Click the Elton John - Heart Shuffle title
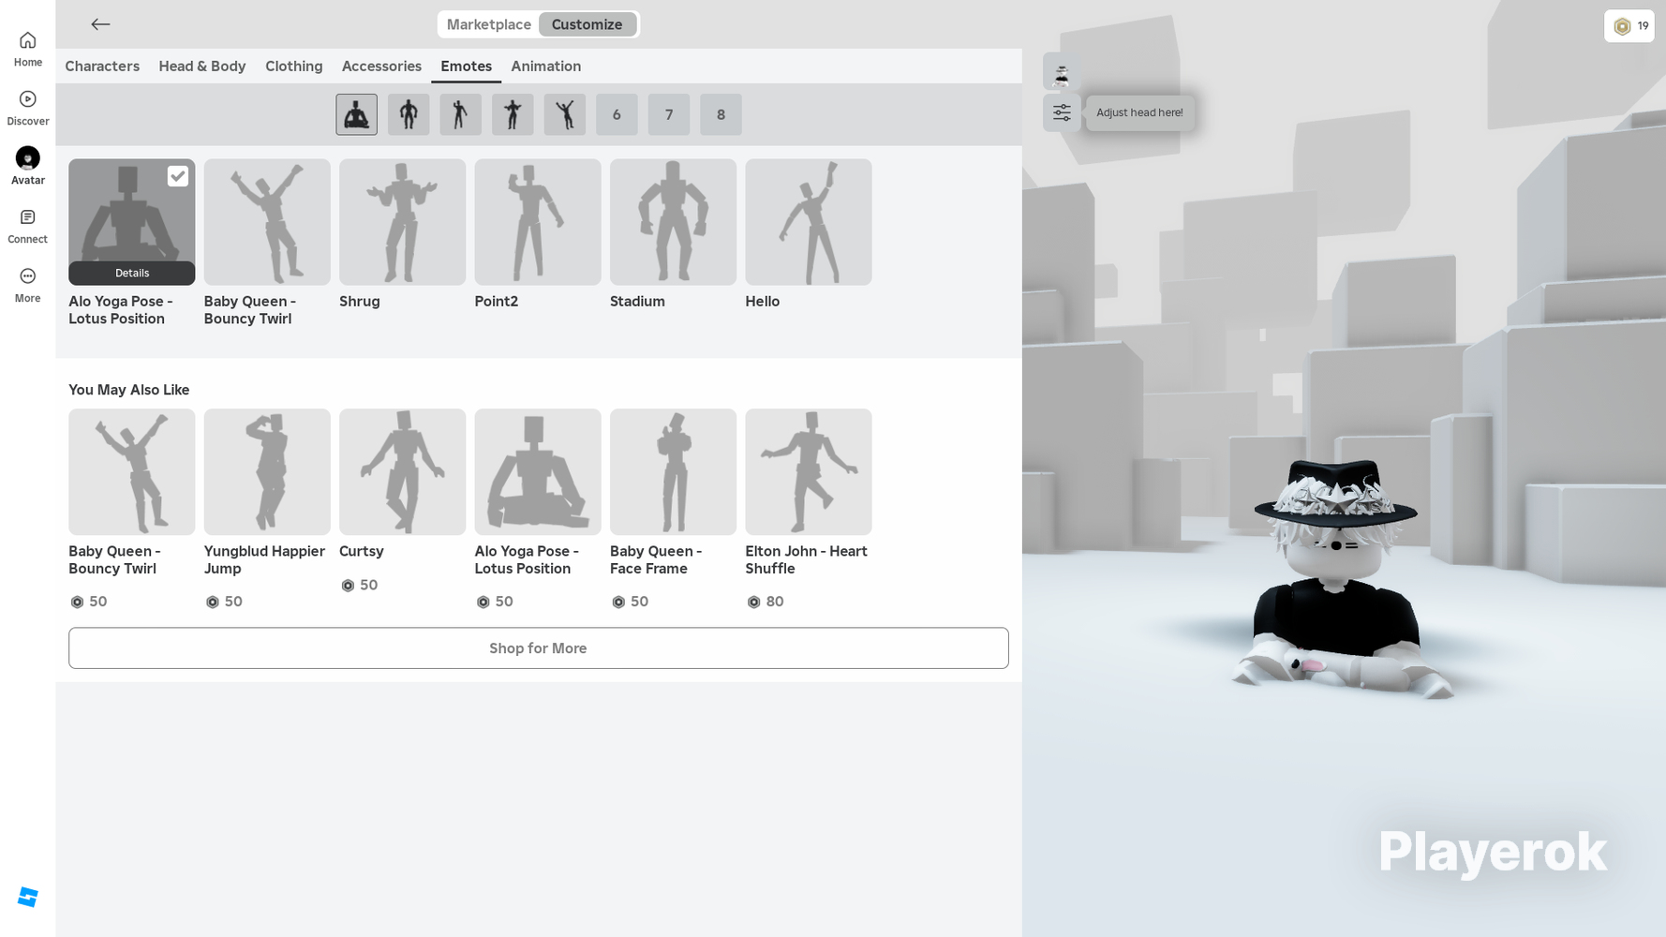This screenshot has width=1666, height=937. 807,560
